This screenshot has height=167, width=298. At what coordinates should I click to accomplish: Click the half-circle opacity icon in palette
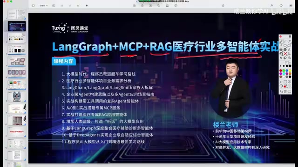tap(281, 86)
